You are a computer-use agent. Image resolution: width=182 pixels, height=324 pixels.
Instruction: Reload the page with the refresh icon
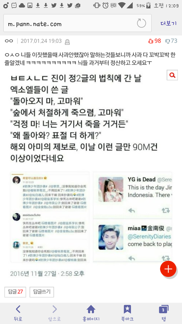(141, 23)
